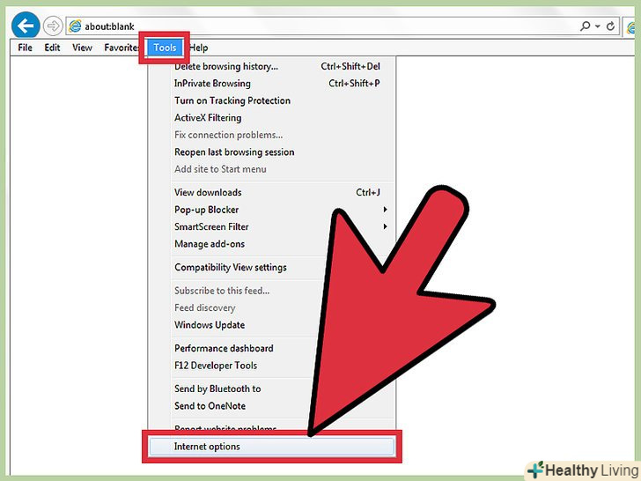Screen dimensions: 641x481
Task: Expand the Pop-up Blocker submenu arrow
Action: coord(385,210)
